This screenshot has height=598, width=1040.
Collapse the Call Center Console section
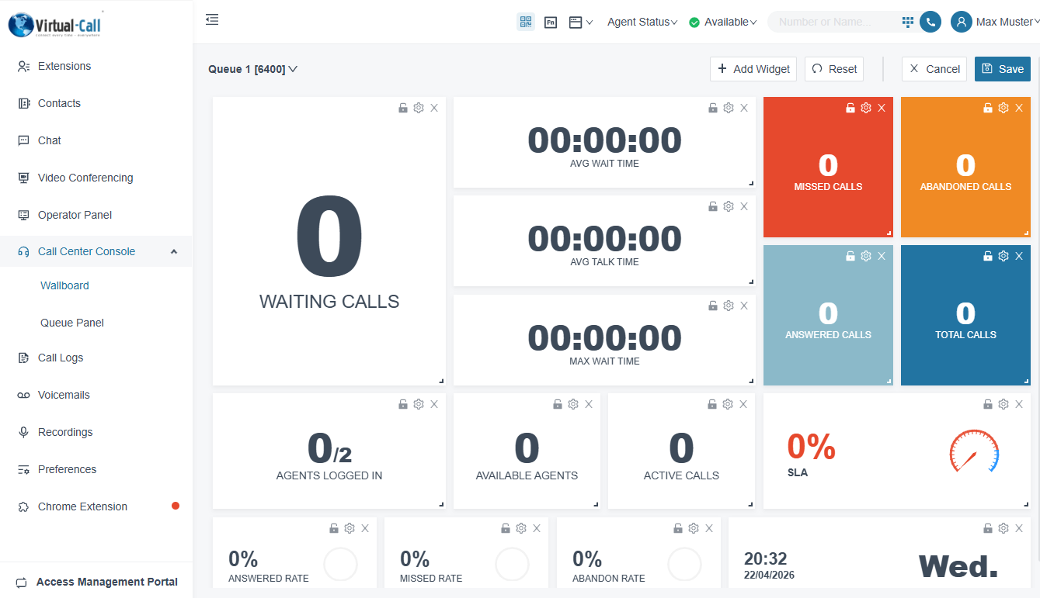[x=96, y=251]
